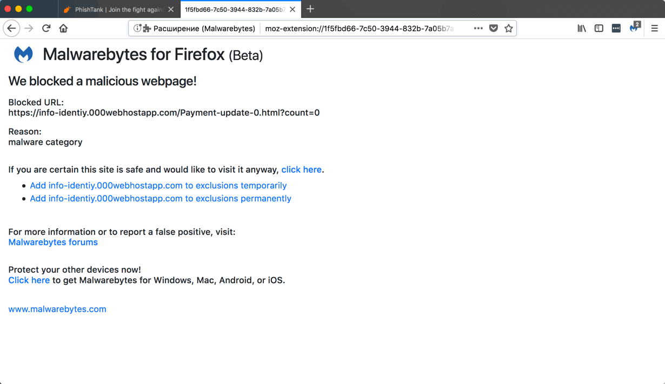Open the Firefox application menu

pos(654,28)
